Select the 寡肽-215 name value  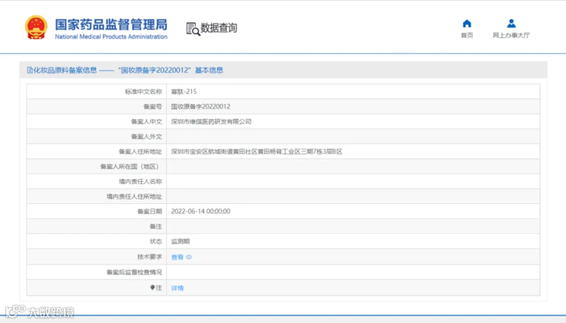pyautogui.click(x=184, y=91)
